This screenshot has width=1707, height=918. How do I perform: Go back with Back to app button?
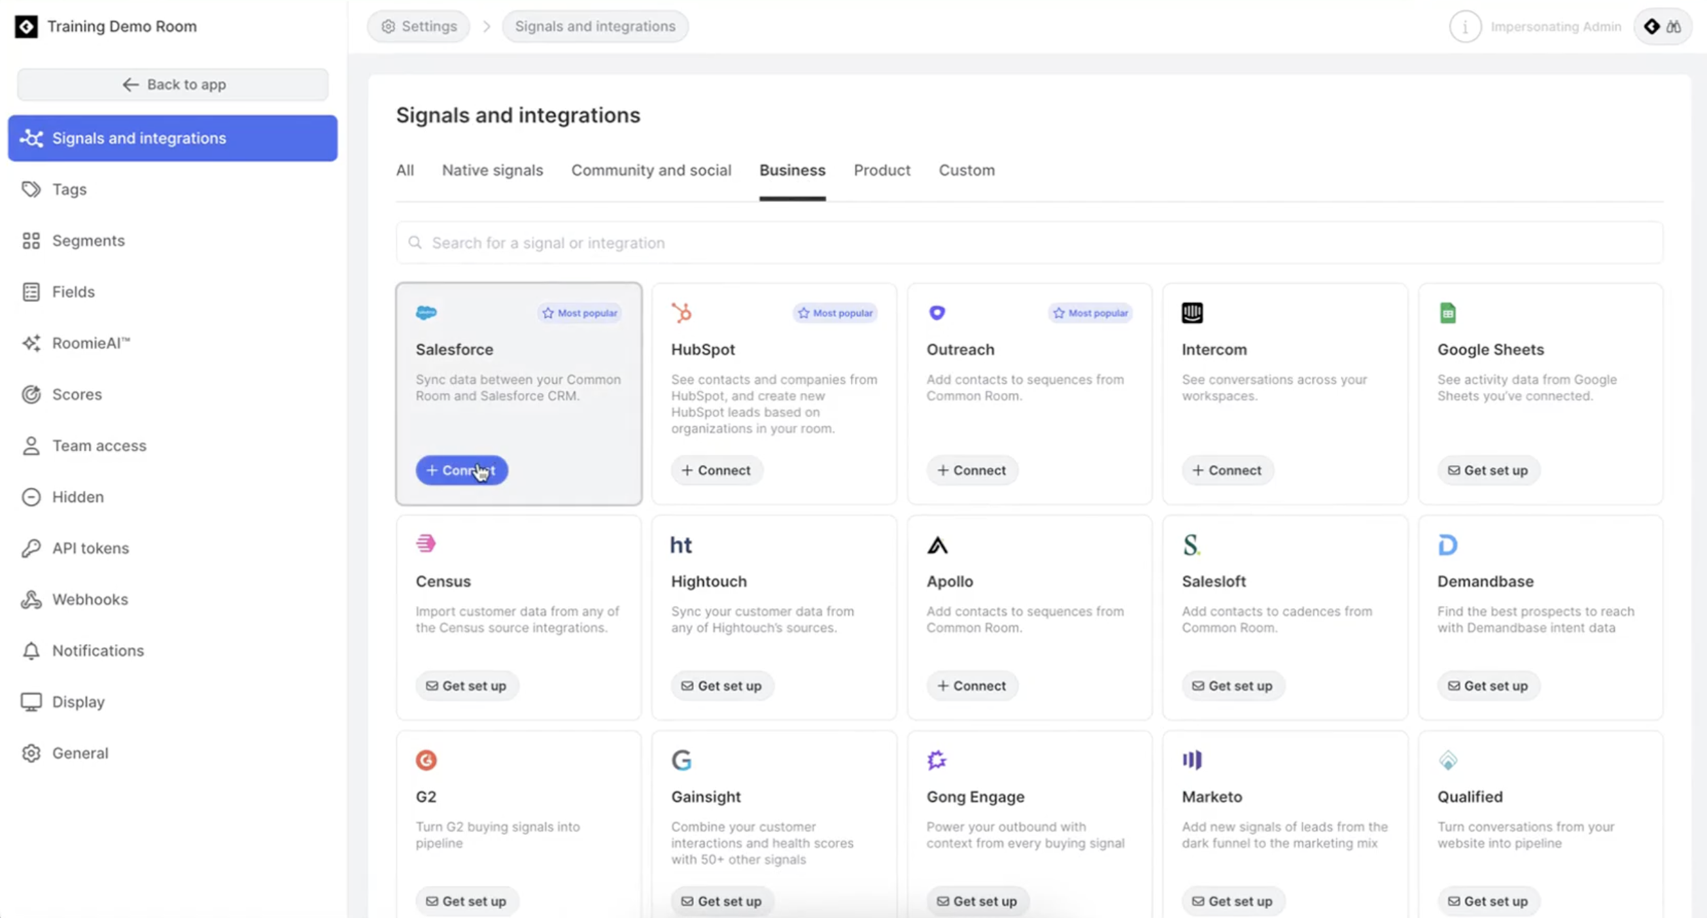[x=173, y=84]
